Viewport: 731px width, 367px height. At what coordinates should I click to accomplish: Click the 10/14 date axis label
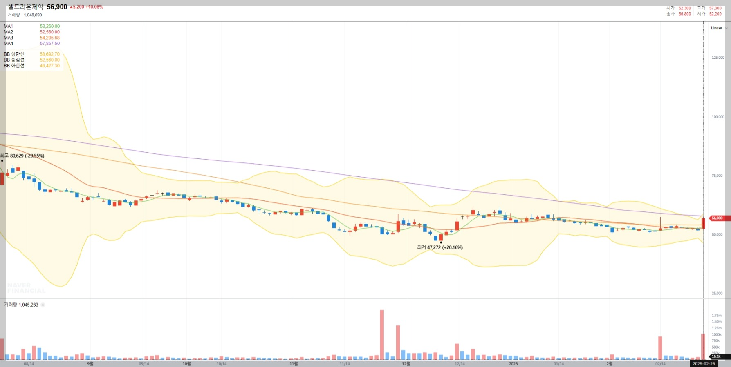[x=221, y=364]
